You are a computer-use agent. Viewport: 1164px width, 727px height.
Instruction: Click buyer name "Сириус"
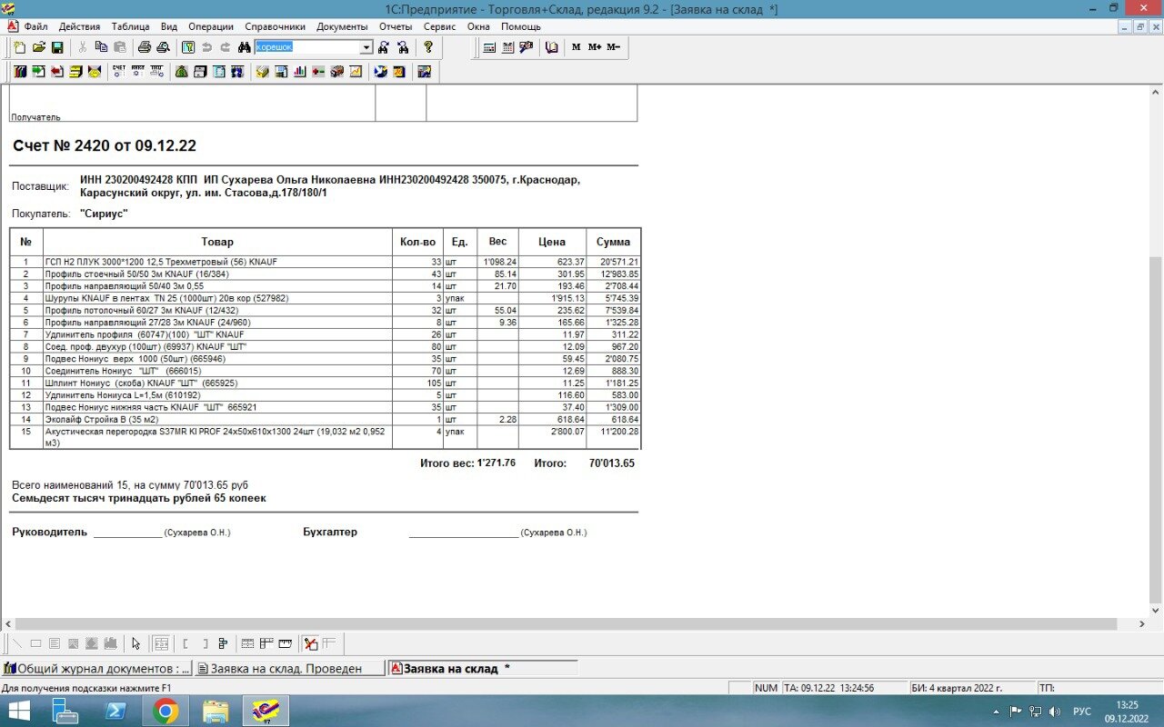[x=104, y=214]
